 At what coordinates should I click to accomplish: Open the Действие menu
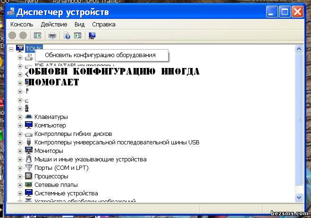[x=54, y=24]
